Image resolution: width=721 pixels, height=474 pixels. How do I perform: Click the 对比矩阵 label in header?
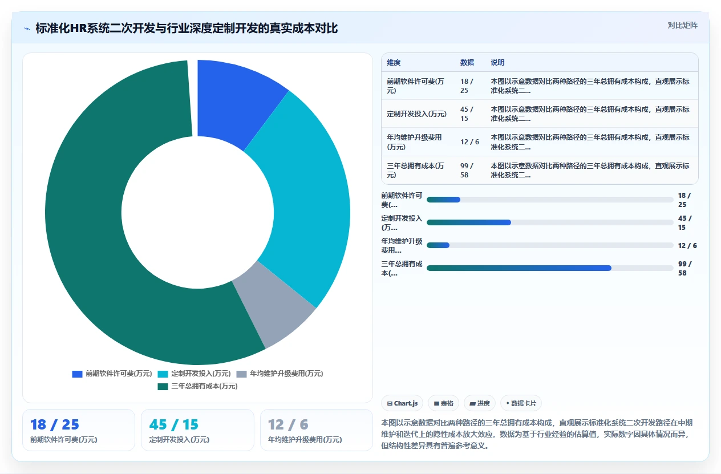pos(682,25)
